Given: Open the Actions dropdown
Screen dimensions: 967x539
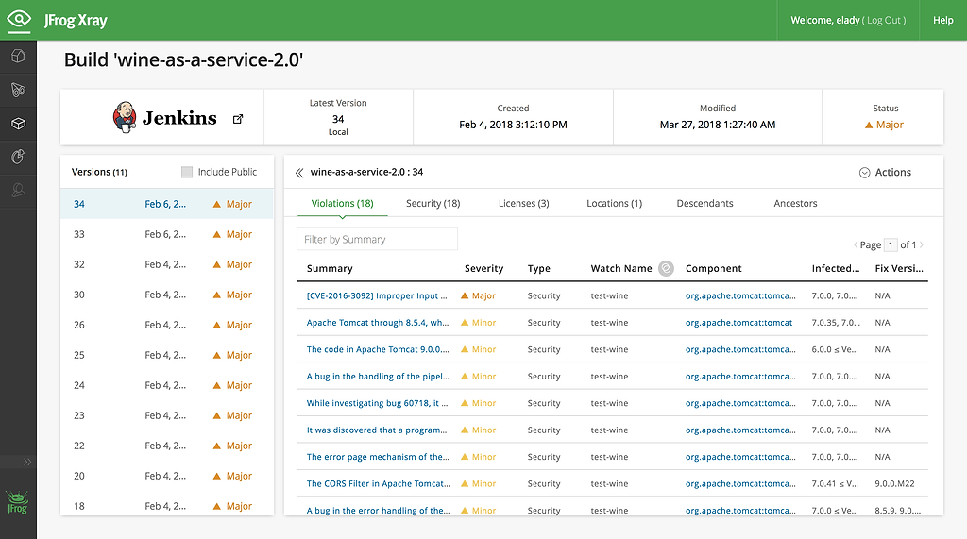Looking at the screenshot, I should (x=885, y=173).
